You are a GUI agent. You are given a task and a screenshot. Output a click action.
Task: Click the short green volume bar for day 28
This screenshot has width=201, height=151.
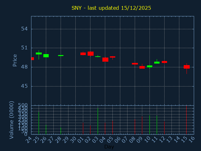(61, 131)
